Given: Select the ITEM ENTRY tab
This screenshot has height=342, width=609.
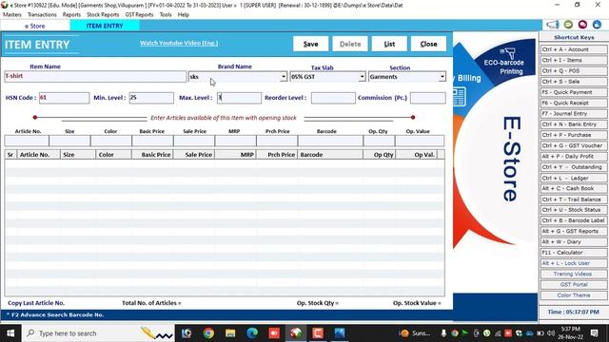Looking at the screenshot, I should click(105, 26).
